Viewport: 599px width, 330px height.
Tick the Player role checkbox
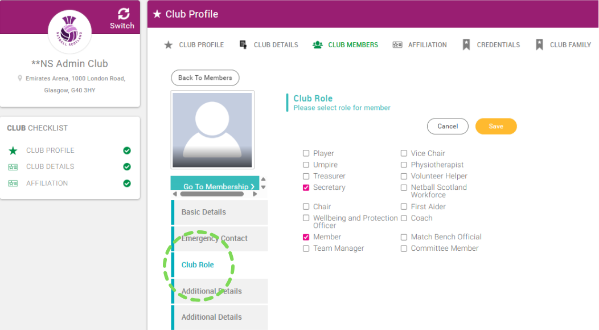(x=306, y=153)
